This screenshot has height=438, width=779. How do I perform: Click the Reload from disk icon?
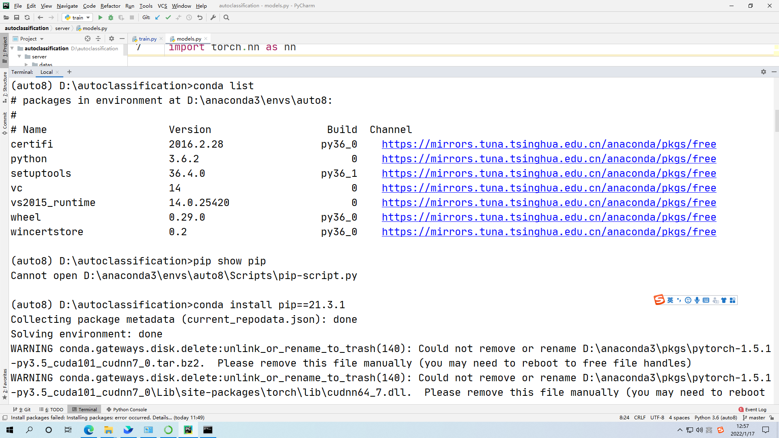coord(27,17)
